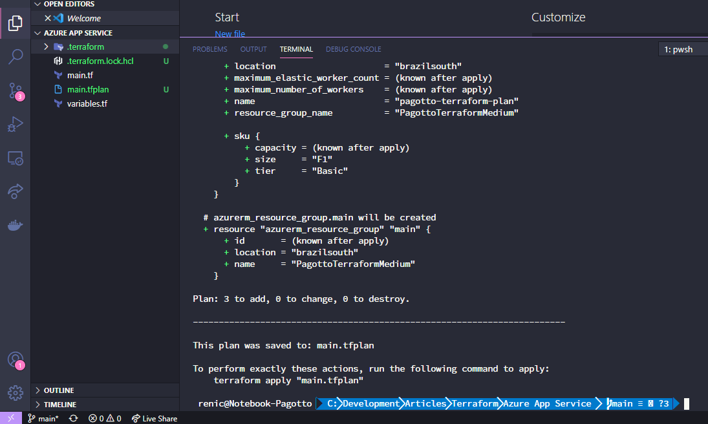Viewport: 708px width, 424px height.
Task: Click 'azurerm_resource_group.main will be created' line
Action: [x=319, y=218]
